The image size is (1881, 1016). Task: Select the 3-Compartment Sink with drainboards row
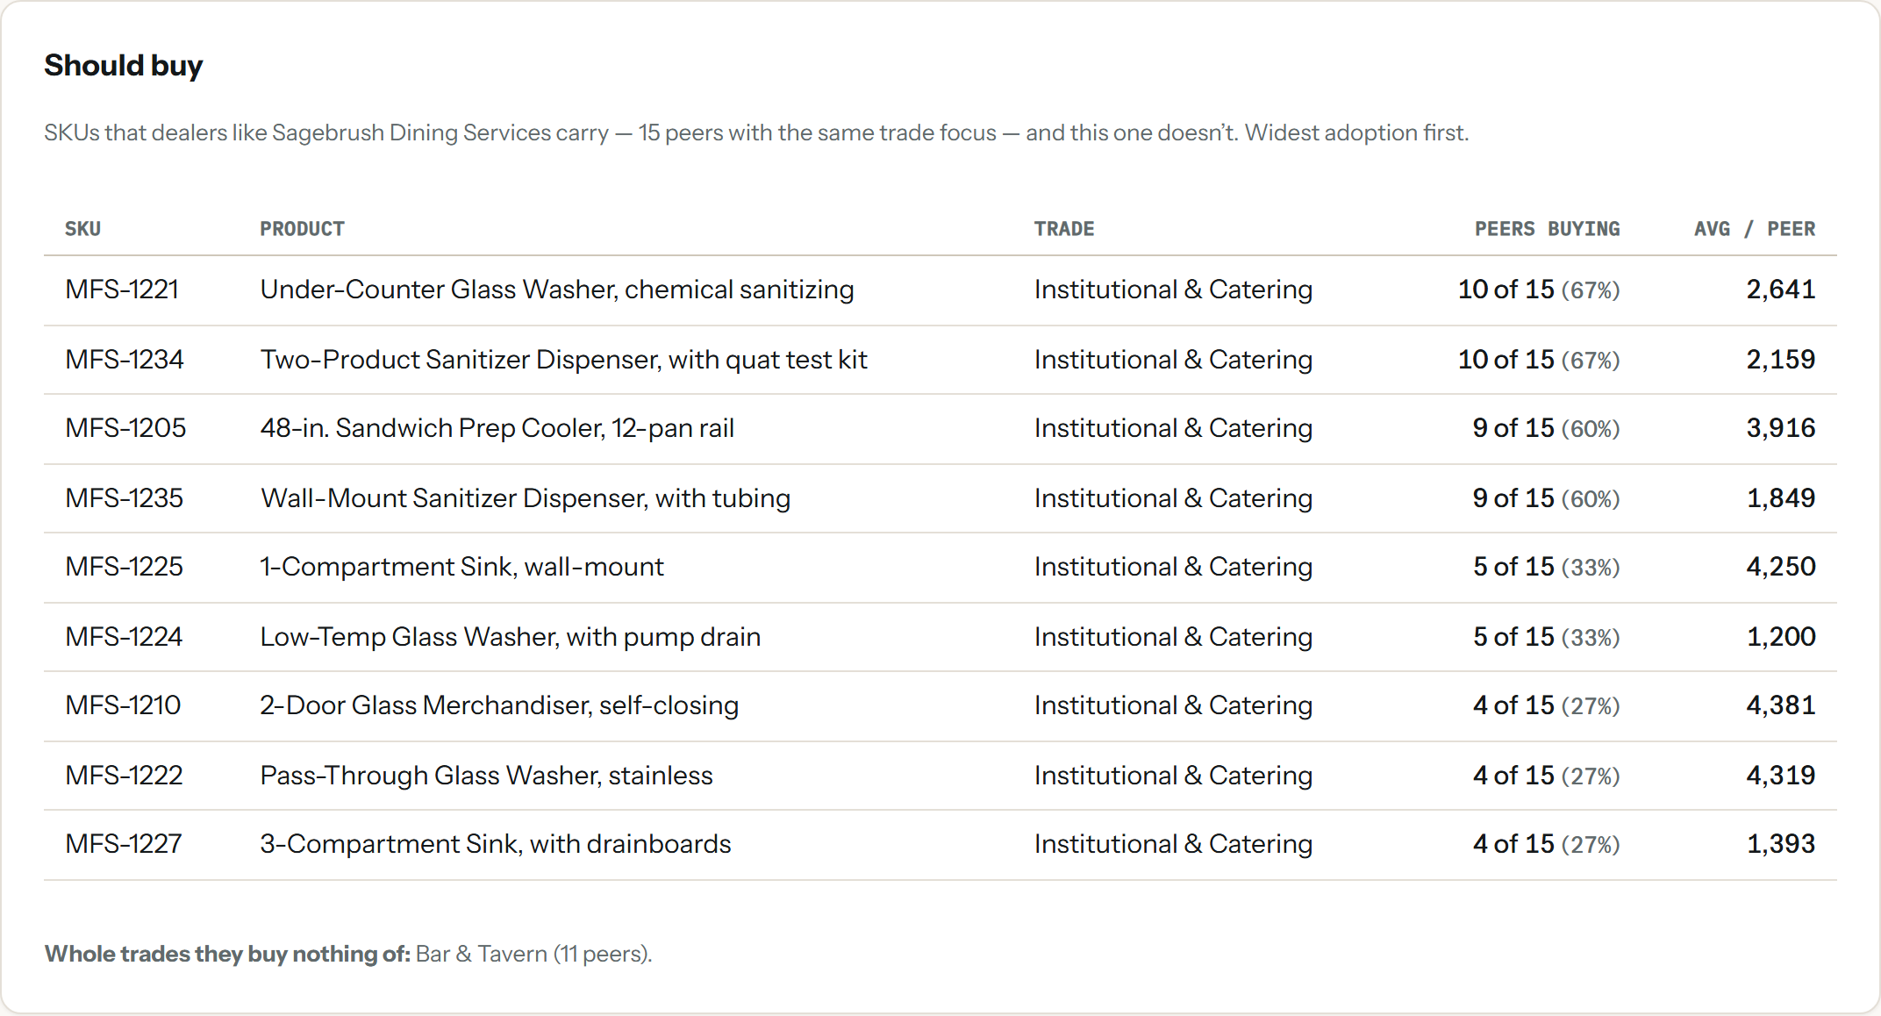[x=940, y=845]
